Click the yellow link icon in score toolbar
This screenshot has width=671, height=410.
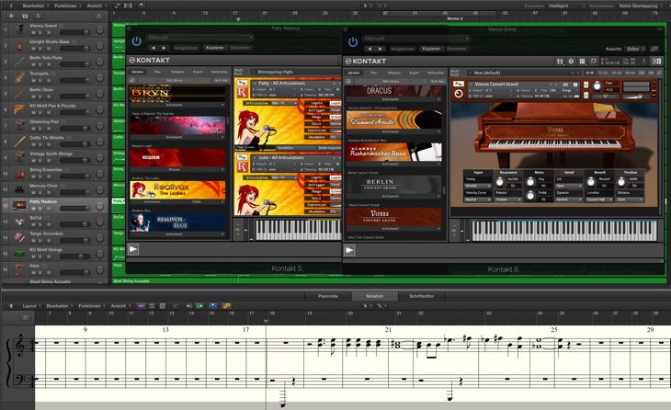point(226,306)
